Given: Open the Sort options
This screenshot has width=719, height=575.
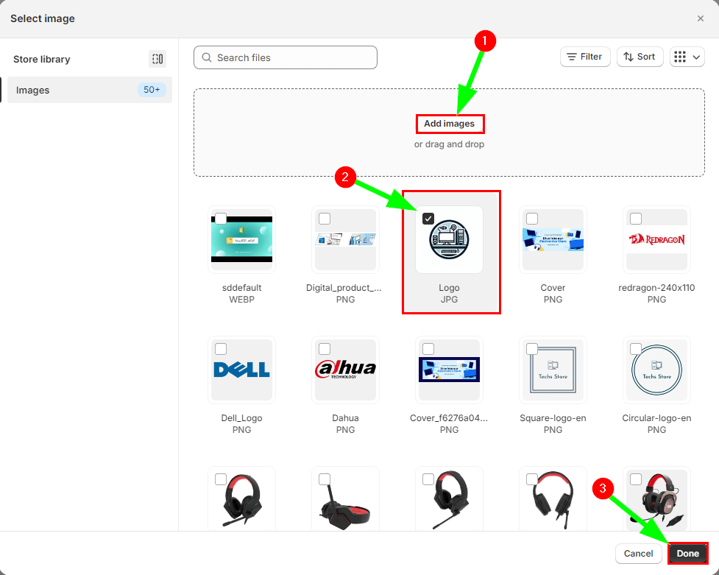Looking at the screenshot, I should pyautogui.click(x=640, y=57).
